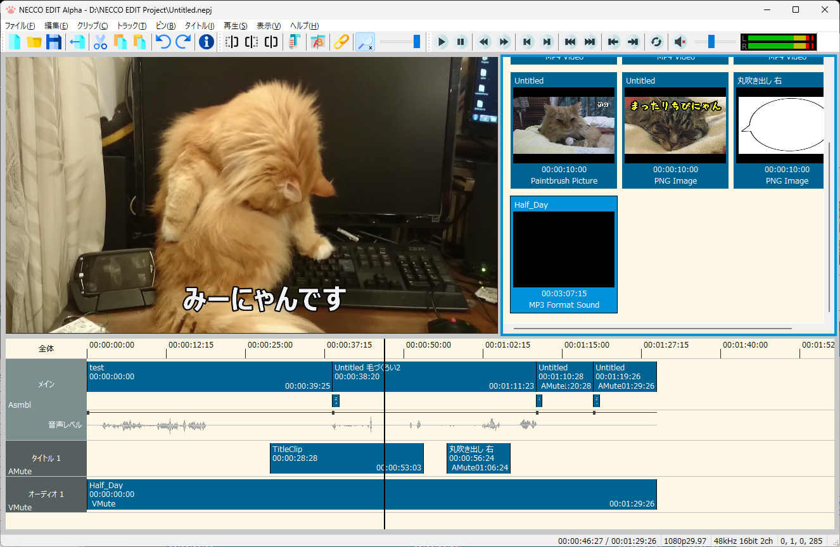This screenshot has height=547, width=840.
Task: Select the Untitled 毛づくろい2 clip on timeline
Action: 435,377
